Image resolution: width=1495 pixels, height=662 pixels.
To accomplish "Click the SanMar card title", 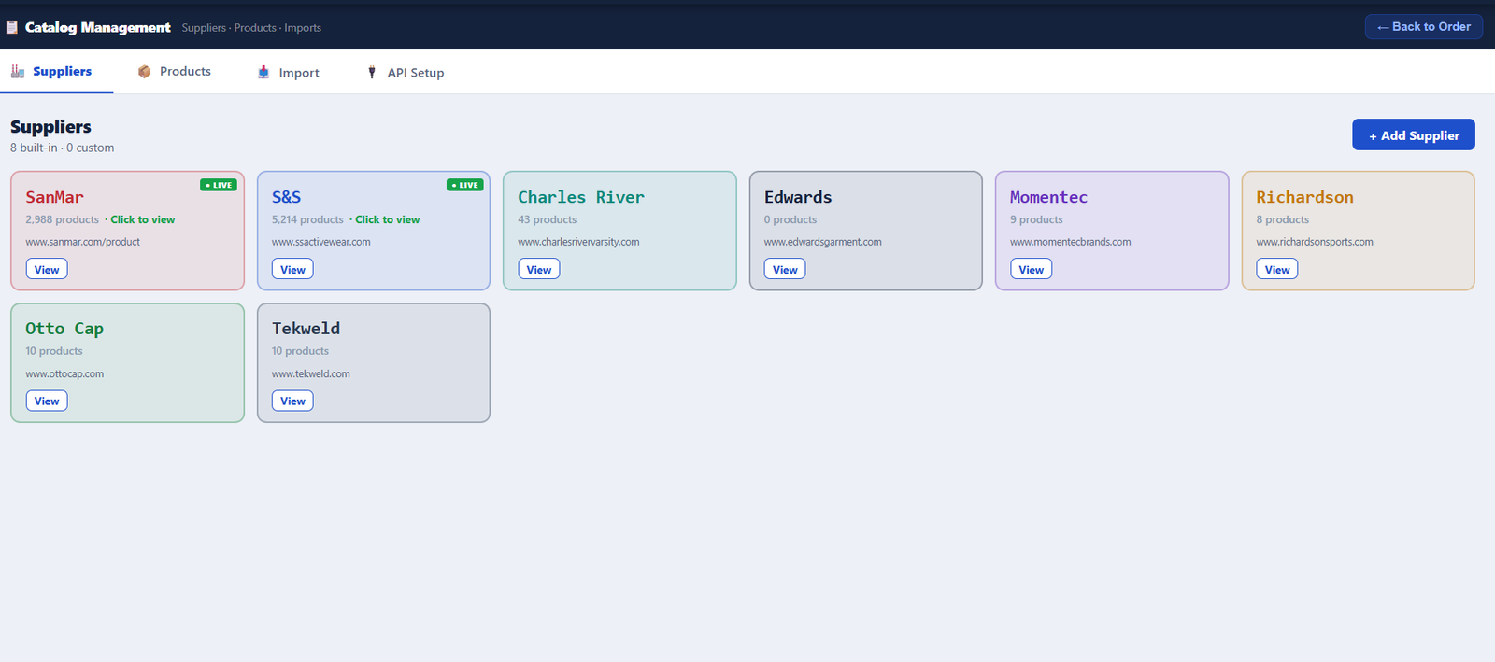I will click(x=54, y=197).
